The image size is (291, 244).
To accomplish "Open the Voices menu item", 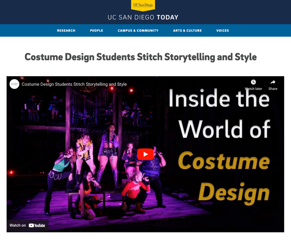I will point(223,30).
